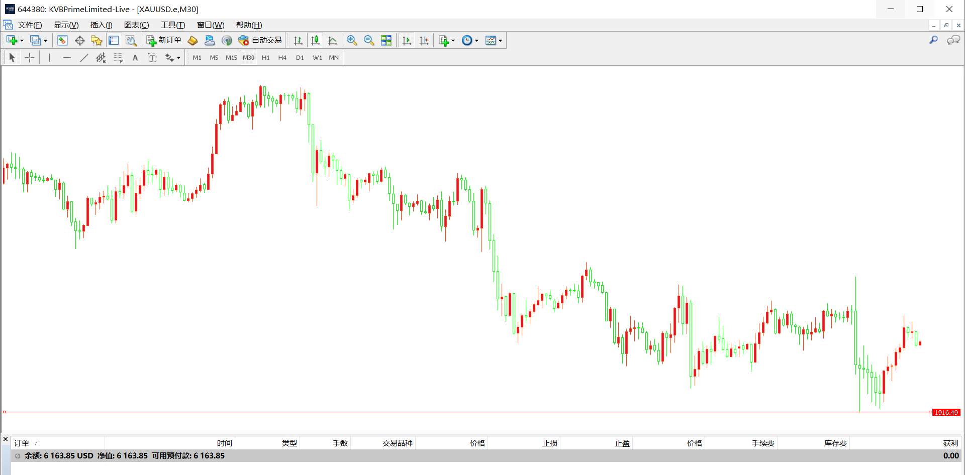Click the zoom in magnifier icon

[352, 41]
